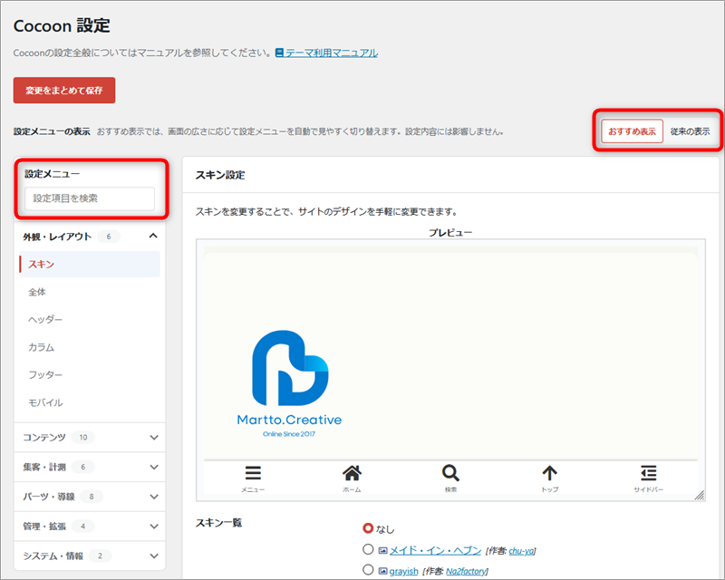Click the パーツ・導線 count badge 8

click(92, 497)
